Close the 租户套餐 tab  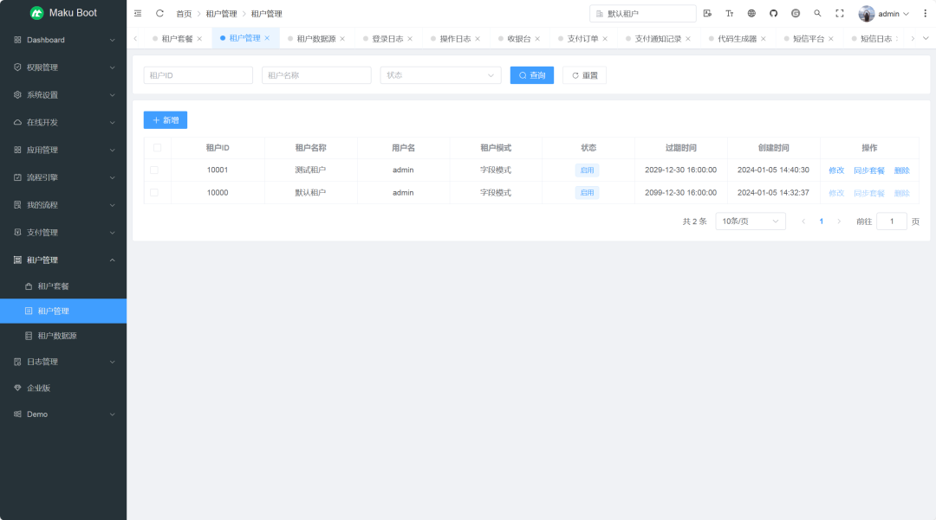pos(199,39)
